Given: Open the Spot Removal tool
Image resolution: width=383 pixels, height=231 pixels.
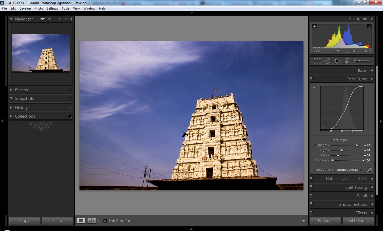Looking at the screenshot, I should [x=328, y=61].
